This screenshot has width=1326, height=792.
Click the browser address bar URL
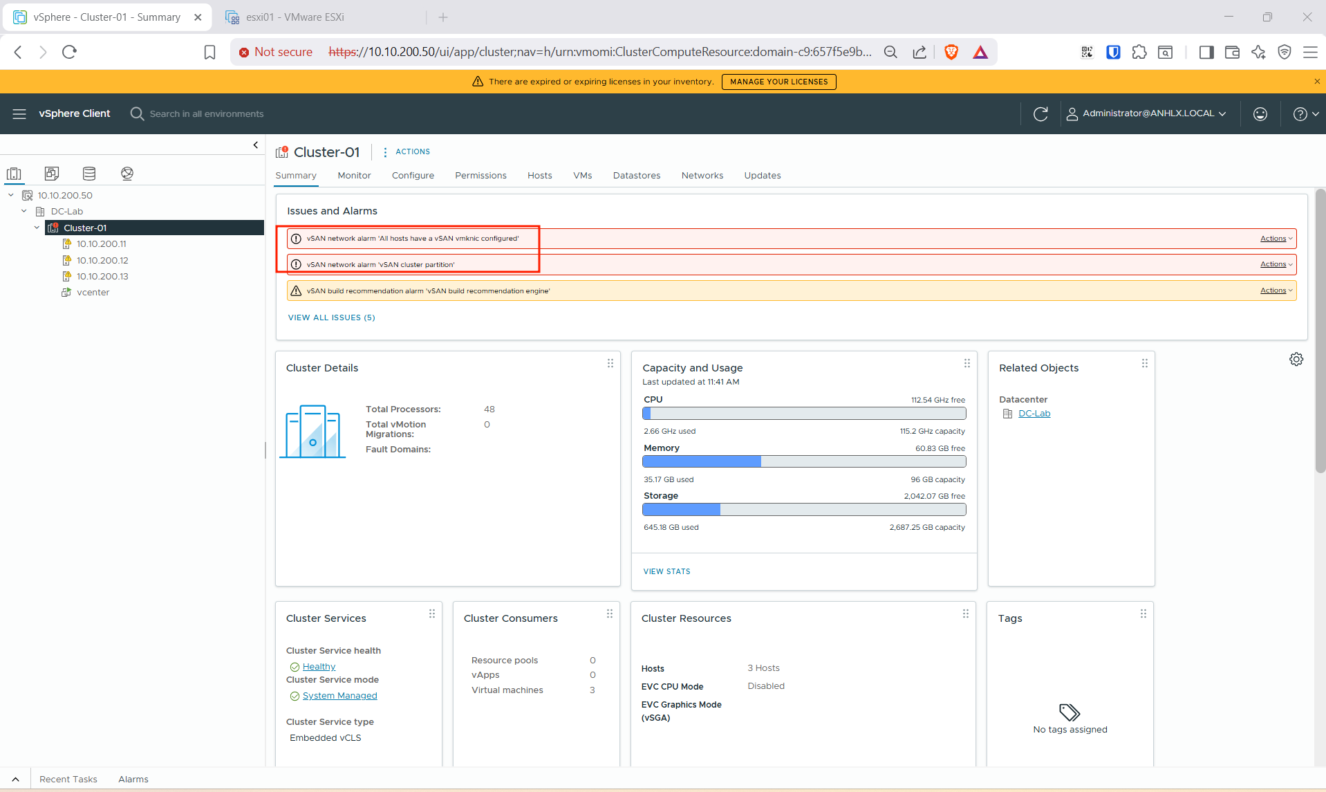tap(600, 52)
